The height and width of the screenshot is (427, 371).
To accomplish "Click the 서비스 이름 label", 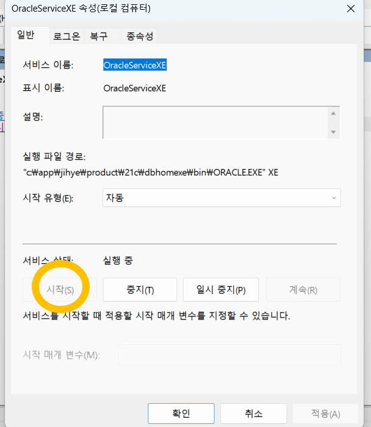I will (48, 65).
